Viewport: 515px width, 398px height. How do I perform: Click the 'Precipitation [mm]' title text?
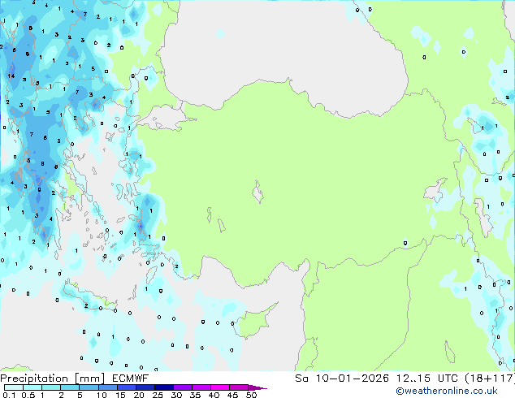53,379
